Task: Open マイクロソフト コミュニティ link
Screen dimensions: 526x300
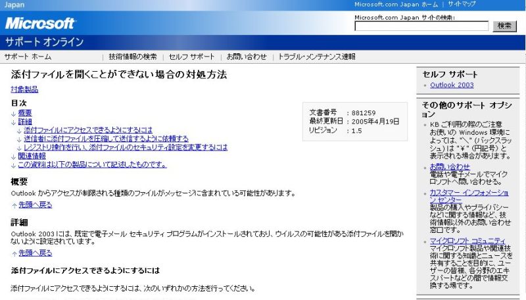Action: (x=467, y=241)
